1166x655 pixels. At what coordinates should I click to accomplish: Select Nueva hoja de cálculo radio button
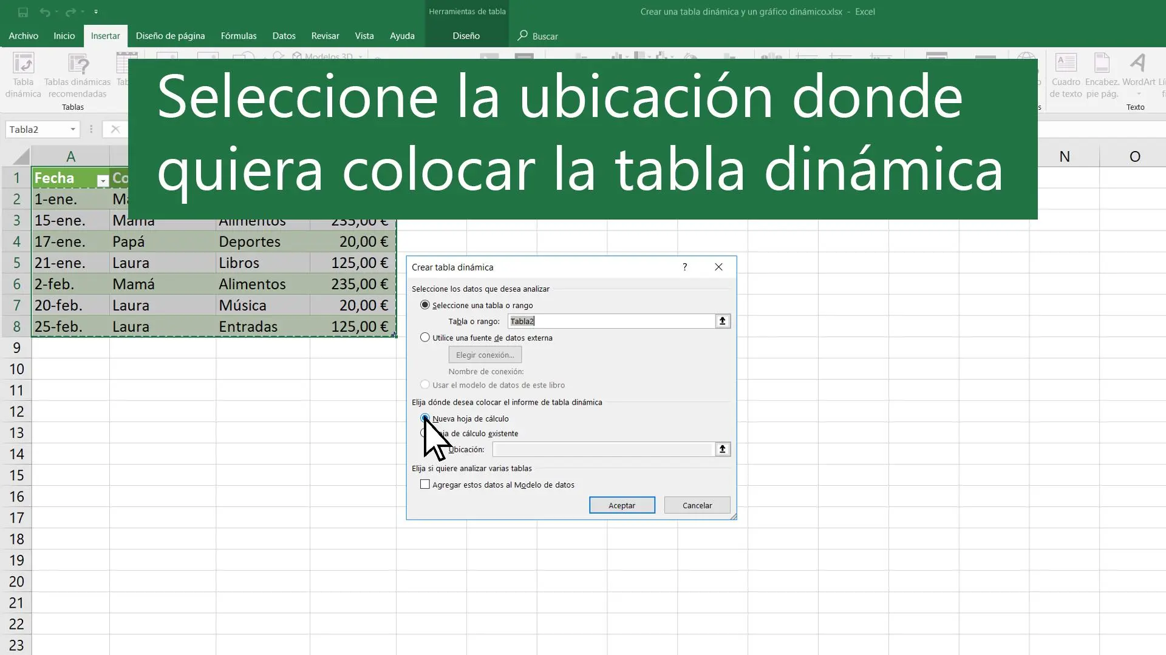424,417
